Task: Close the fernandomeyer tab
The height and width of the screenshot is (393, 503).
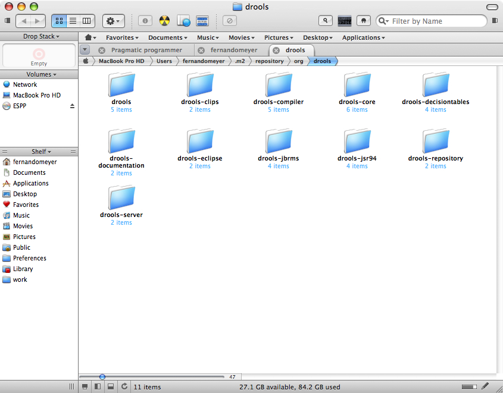Action: pos(201,51)
